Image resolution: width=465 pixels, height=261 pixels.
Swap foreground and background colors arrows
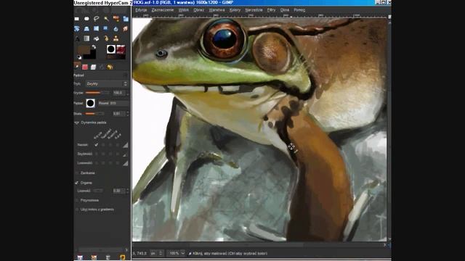[94, 47]
